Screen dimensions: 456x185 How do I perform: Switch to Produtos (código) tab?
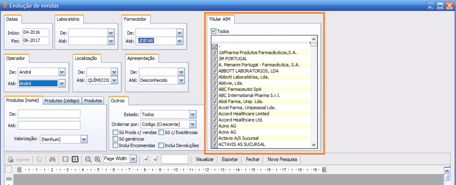(62, 101)
